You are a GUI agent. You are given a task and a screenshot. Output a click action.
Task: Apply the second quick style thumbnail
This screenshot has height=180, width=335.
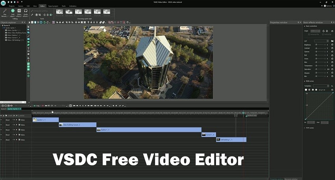click(x=69, y=12)
